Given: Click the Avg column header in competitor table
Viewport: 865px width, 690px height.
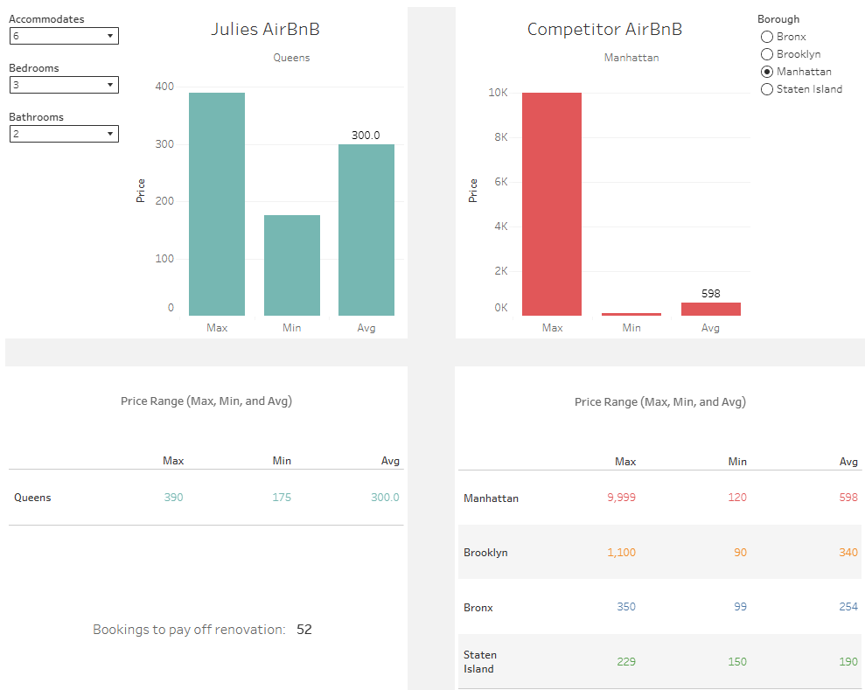Looking at the screenshot, I should tap(848, 462).
